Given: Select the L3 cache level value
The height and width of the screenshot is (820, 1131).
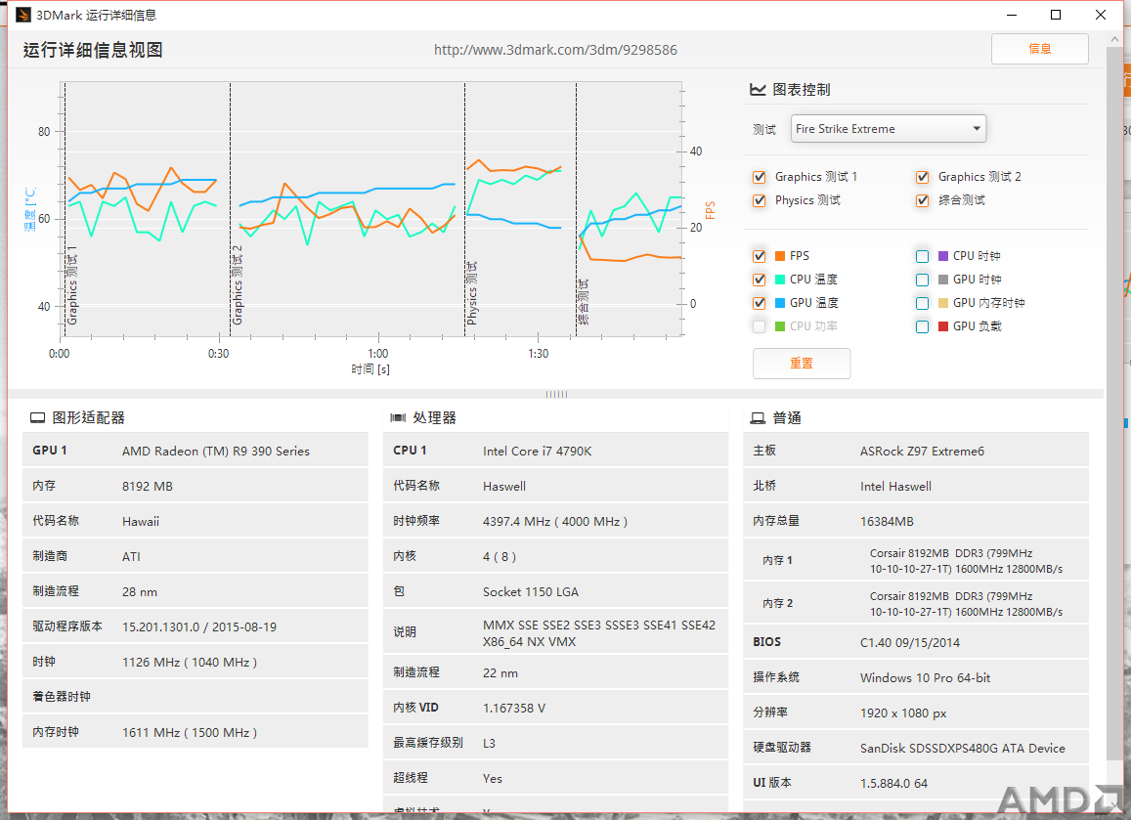Looking at the screenshot, I should (x=489, y=744).
